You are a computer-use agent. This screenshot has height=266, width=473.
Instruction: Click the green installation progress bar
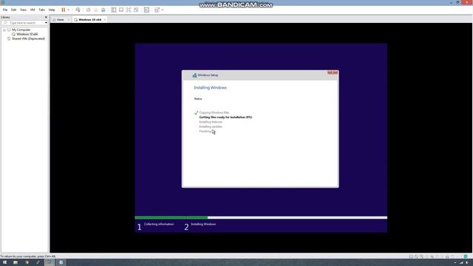coord(171,217)
